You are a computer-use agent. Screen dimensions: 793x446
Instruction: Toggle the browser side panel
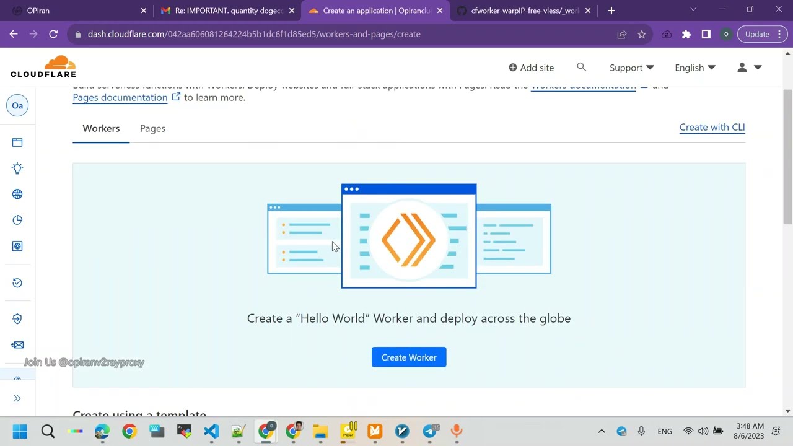click(x=706, y=34)
